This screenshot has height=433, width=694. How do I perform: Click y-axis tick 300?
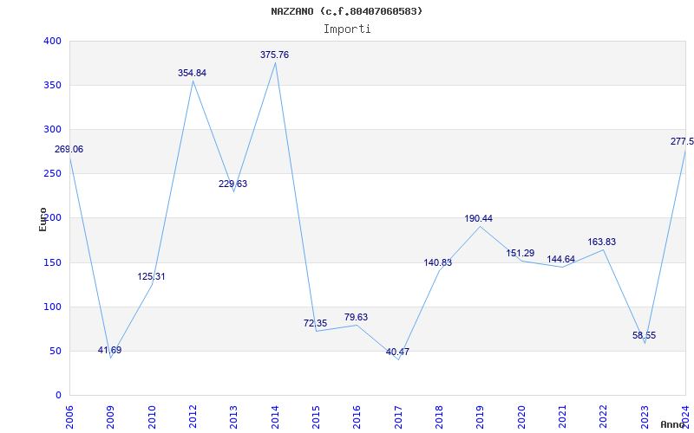(x=52, y=129)
